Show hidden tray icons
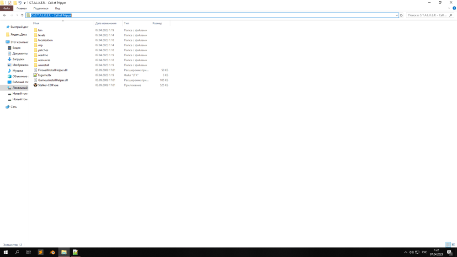The width and height of the screenshot is (457, 257). click(405, 252)
